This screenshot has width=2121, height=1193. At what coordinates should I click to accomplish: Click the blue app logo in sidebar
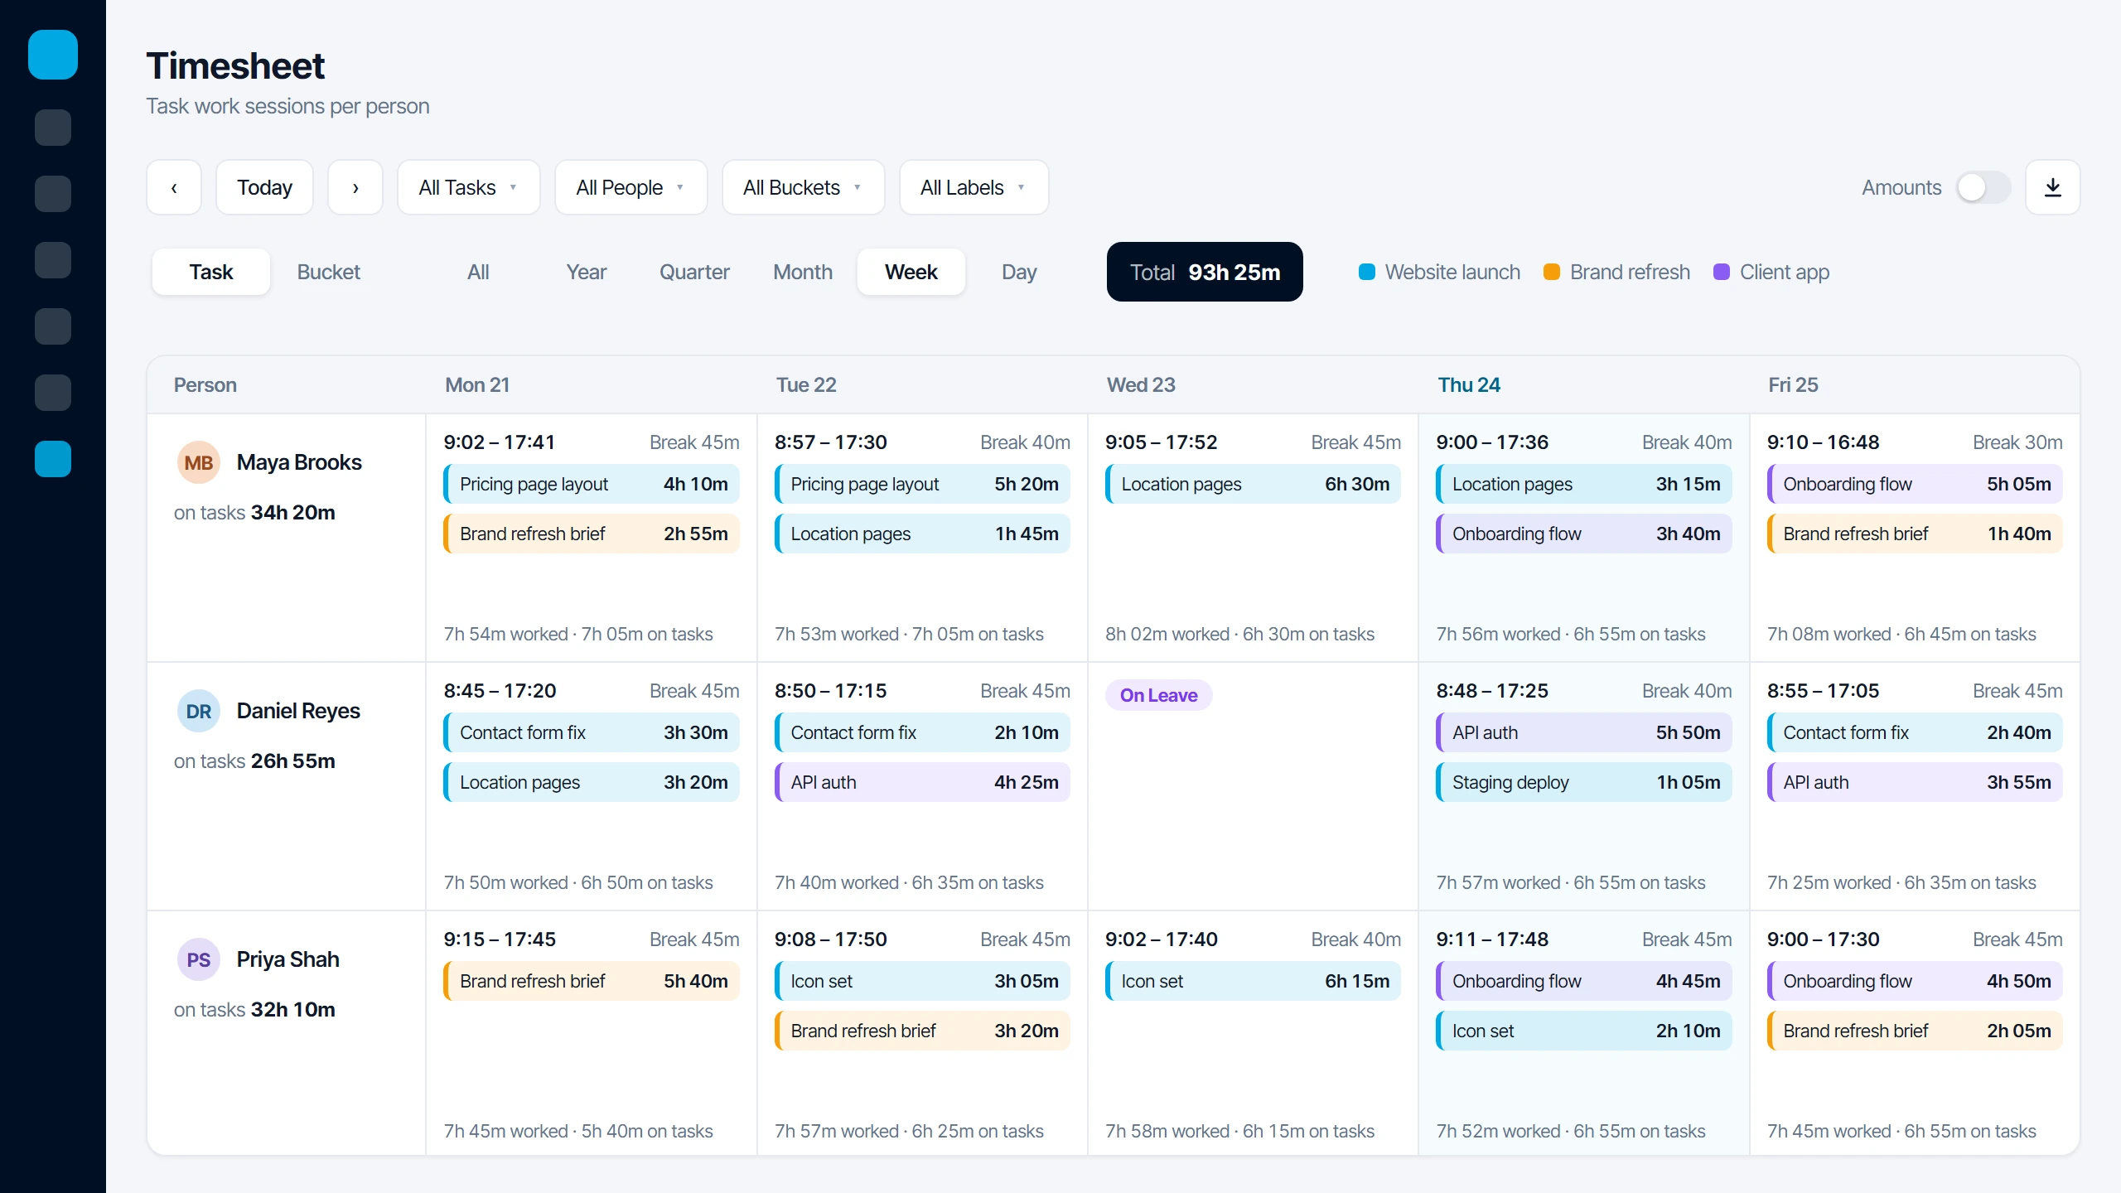coord(53,55)
